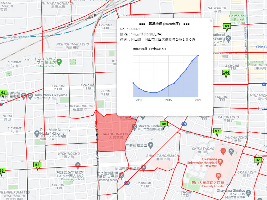Click the green price marker labeled 63
The width and height of the screenshot is (267, 200).
227,27
